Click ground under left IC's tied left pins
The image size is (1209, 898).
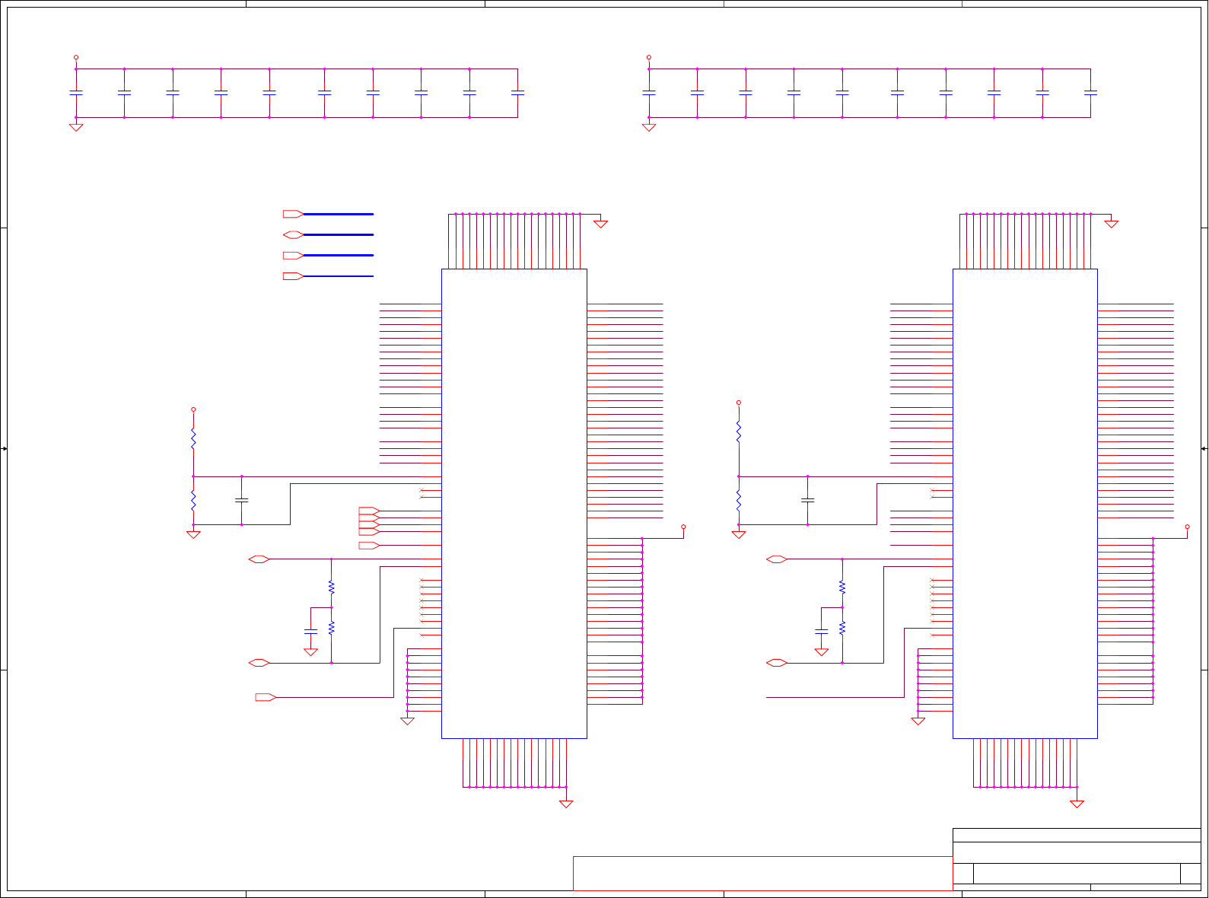click(x=408, y=721)
